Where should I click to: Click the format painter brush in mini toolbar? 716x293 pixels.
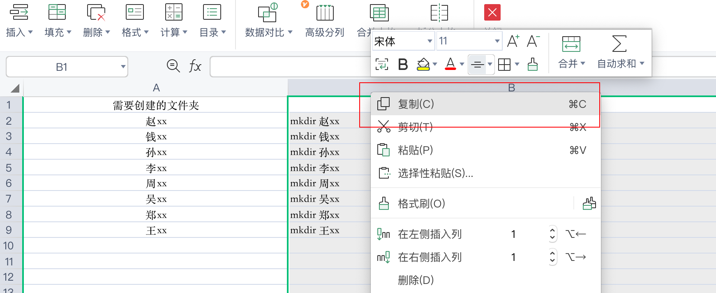tap(533, 64)
